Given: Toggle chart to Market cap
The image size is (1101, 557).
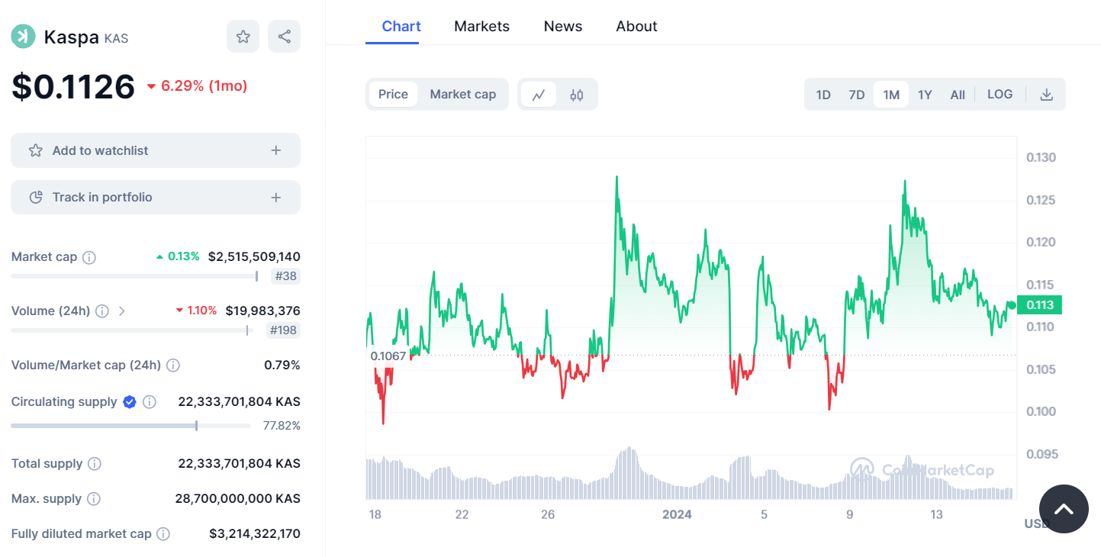Looking at the screenshot, I should tap(462, 95).
